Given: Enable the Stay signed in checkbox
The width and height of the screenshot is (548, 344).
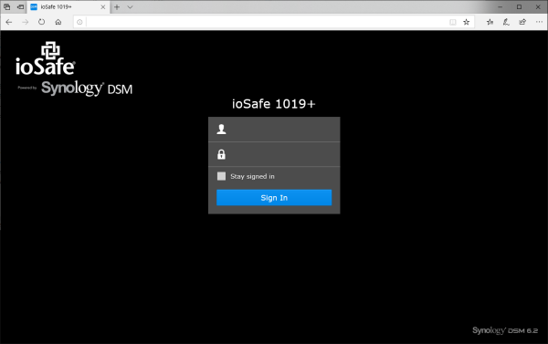Looking at the screenshot, I should [221, 176].
